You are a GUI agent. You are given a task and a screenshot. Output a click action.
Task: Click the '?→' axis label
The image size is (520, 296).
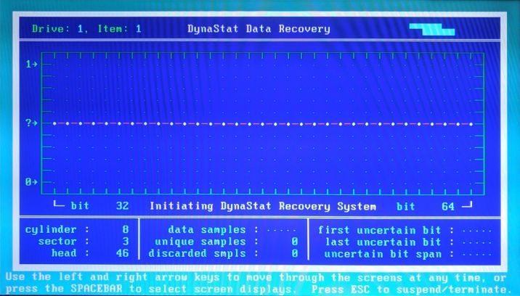coord(32,123)
